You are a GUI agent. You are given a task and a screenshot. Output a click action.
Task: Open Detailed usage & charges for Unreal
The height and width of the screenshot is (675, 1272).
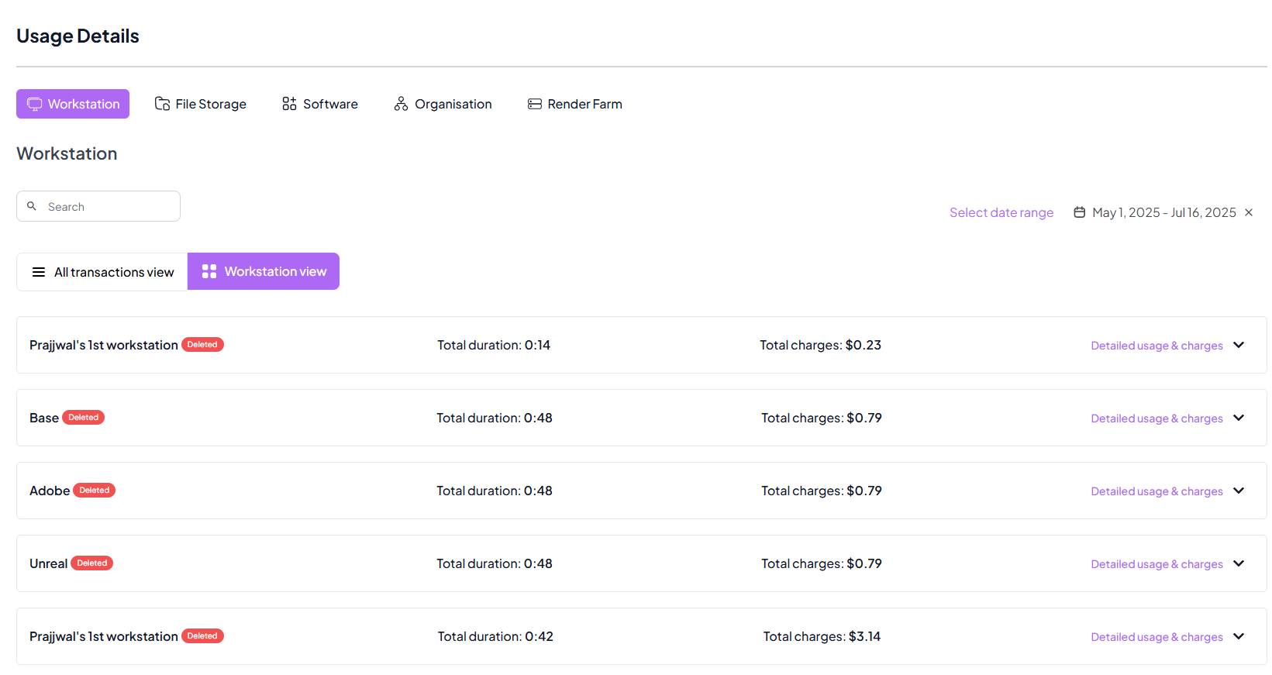(1156, 564)
